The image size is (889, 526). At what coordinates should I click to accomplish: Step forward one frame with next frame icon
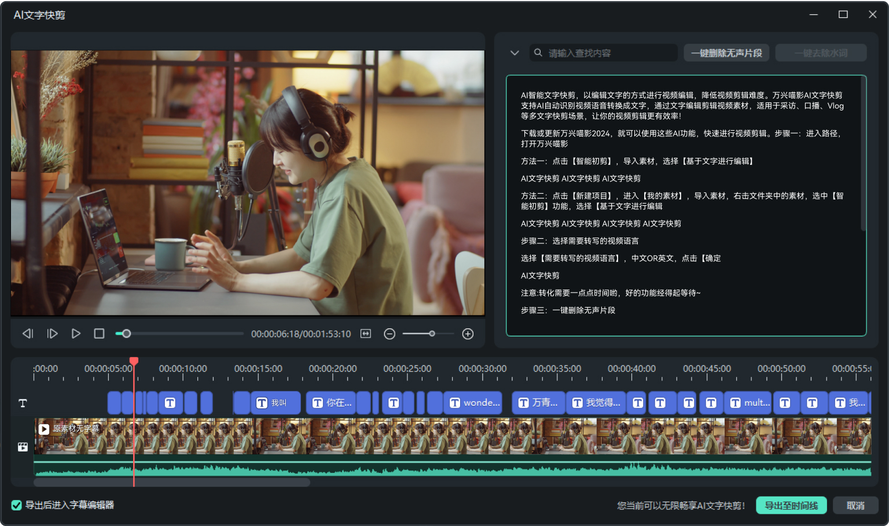(x=52, y=334)
